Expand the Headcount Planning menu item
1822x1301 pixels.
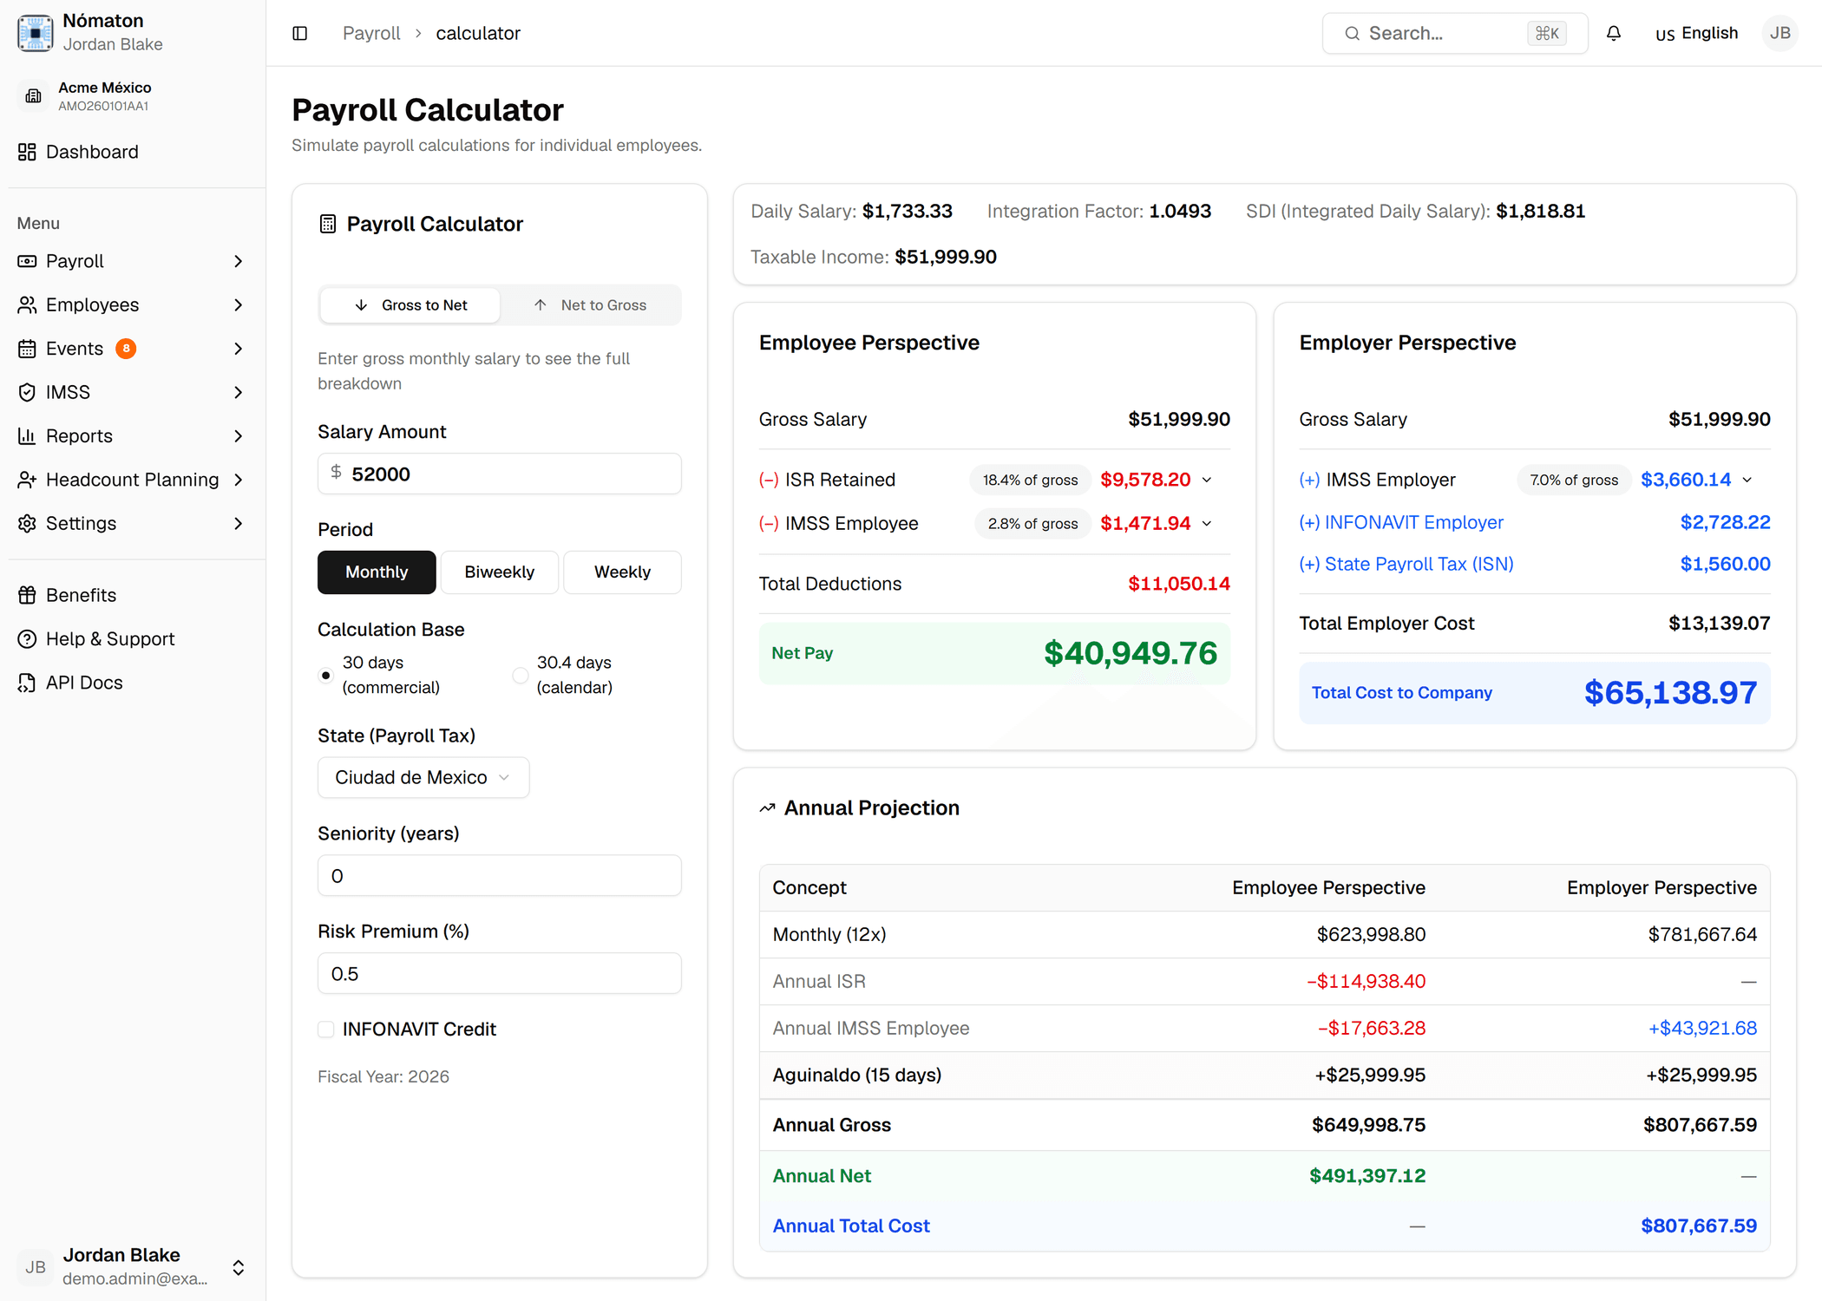point(132,480)
